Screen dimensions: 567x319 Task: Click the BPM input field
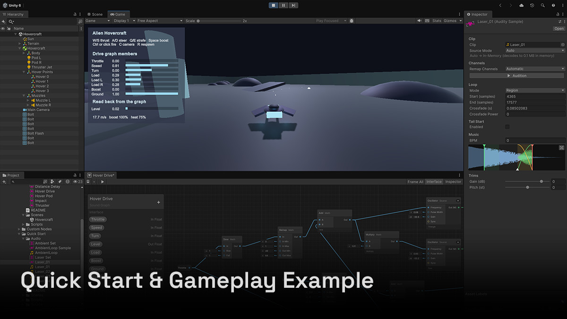tap(535, 140)
